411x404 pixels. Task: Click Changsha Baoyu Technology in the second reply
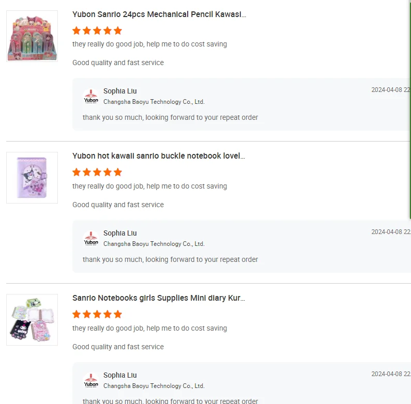[x=154, y=244]
